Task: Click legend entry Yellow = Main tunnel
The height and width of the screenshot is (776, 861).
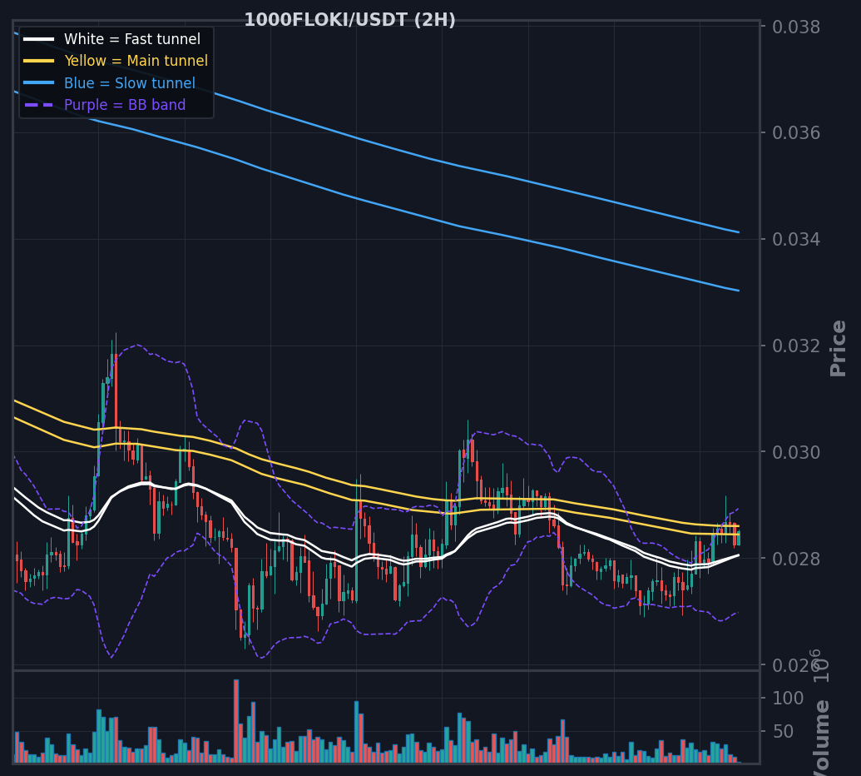Action: tap(136, 61)
